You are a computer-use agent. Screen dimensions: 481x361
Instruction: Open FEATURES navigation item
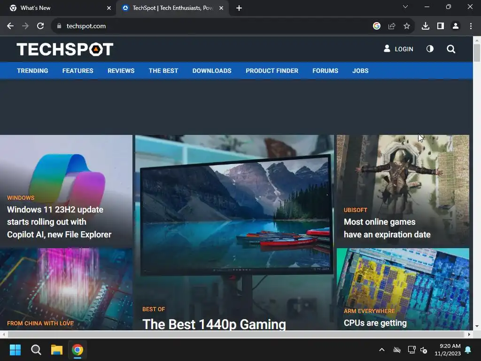coord(78,71)
